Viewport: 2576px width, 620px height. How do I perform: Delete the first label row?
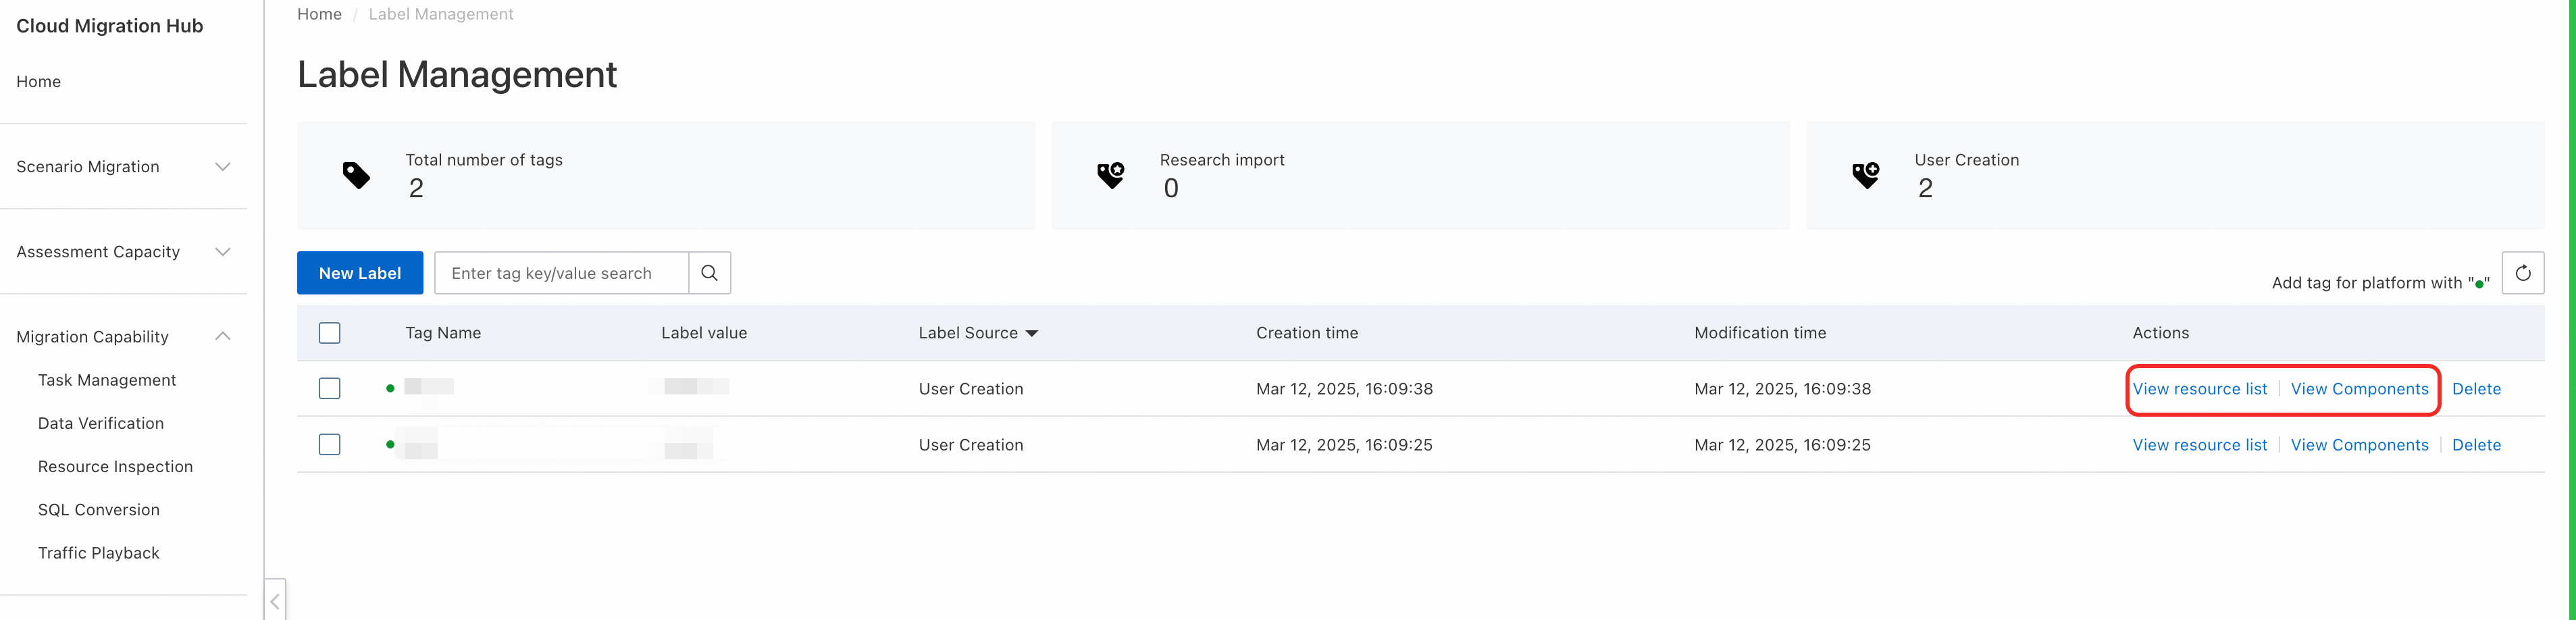[2476, 389]
